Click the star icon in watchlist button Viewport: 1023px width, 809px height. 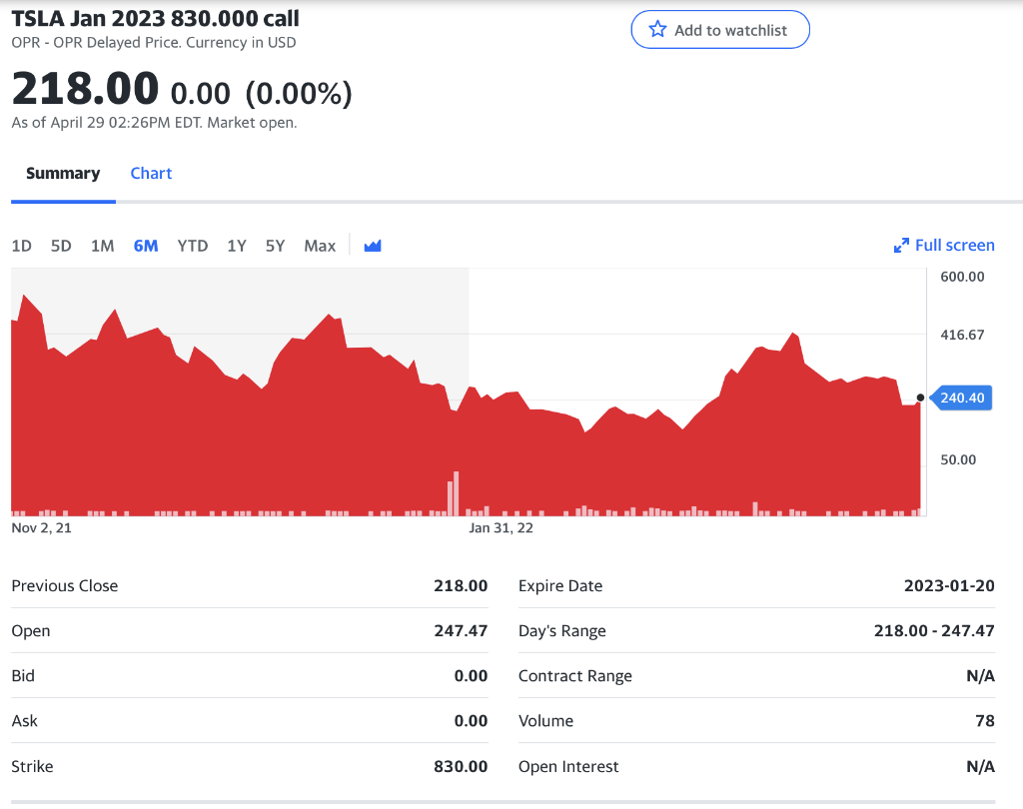pos(657,29)
